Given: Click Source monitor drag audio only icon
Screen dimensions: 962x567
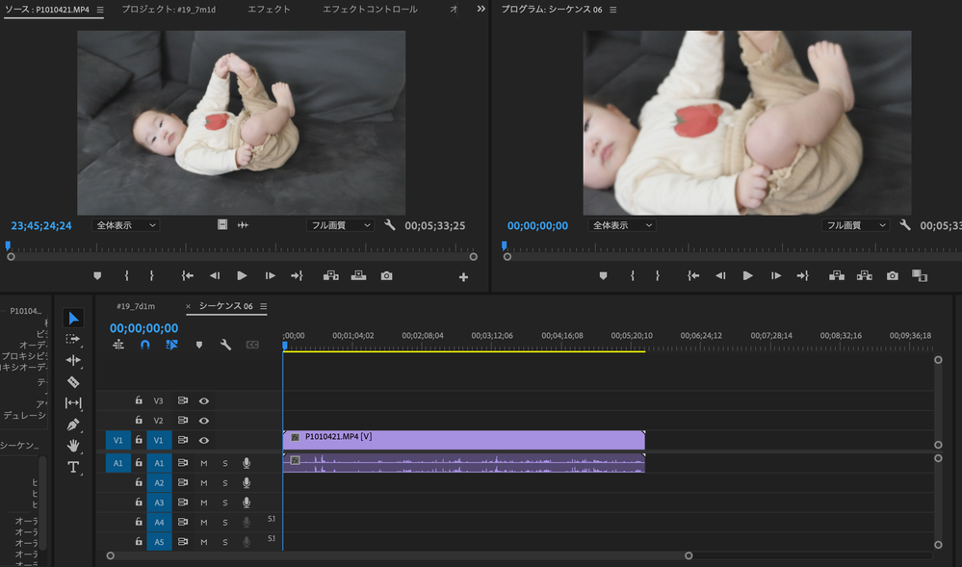Looking at the screenshot, I should tap(243, 225).
